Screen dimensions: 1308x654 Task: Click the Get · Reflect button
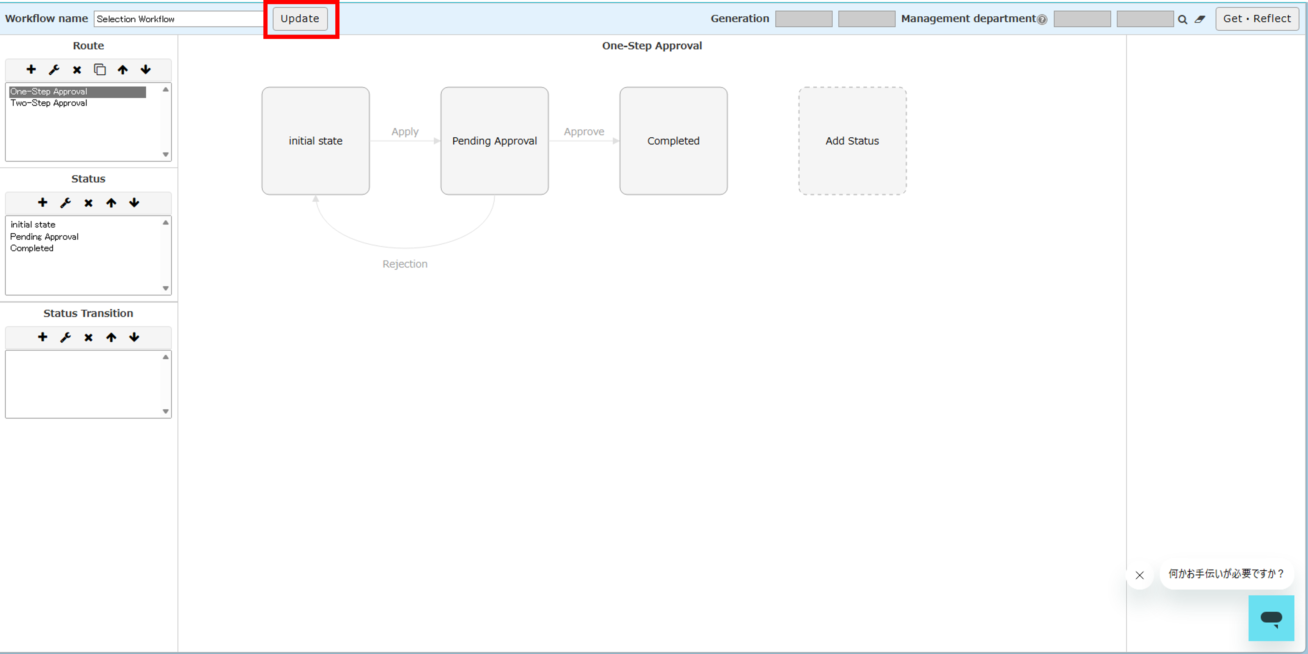1257,19
